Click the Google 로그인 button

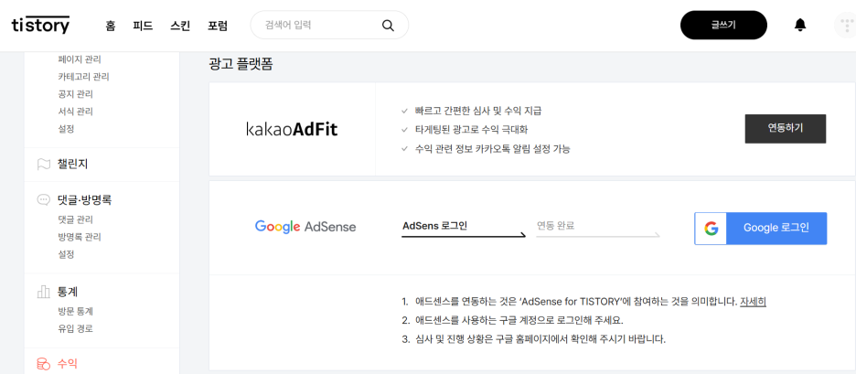761,229
